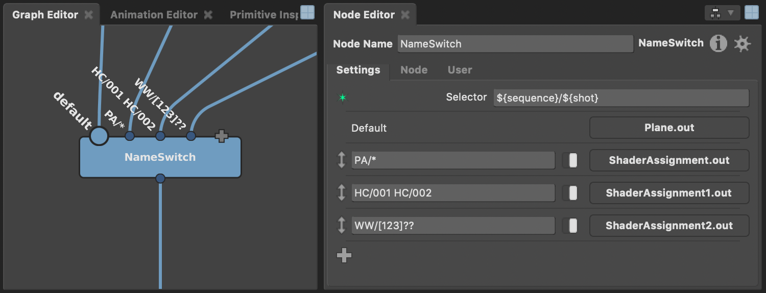Grab the reorder handle for WW/[123]?? row
This screenshot has width=766, height=293.
pyautogui.click(x=342, y=226)
